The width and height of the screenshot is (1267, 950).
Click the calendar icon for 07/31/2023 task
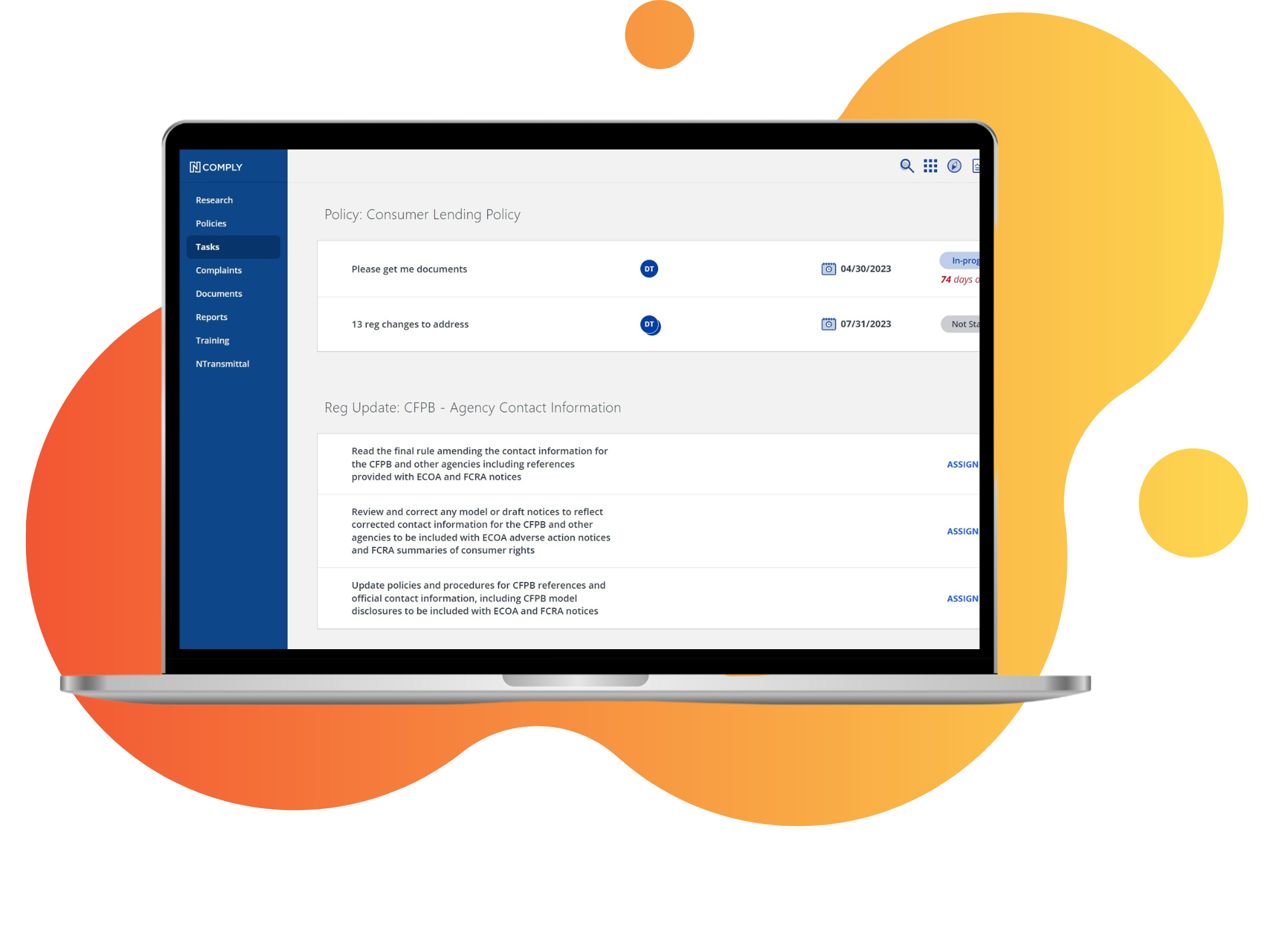[829, 324]
